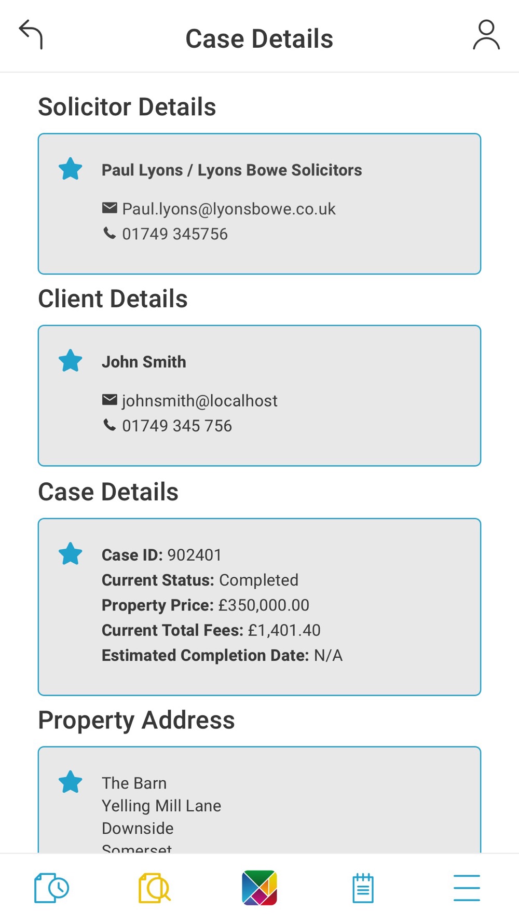
Task: Tap the star icon beside John Smith
Action: (71, 361)
